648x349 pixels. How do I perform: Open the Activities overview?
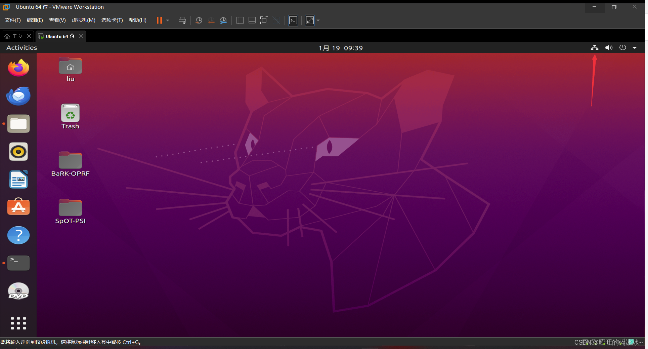tap(22, 48)
